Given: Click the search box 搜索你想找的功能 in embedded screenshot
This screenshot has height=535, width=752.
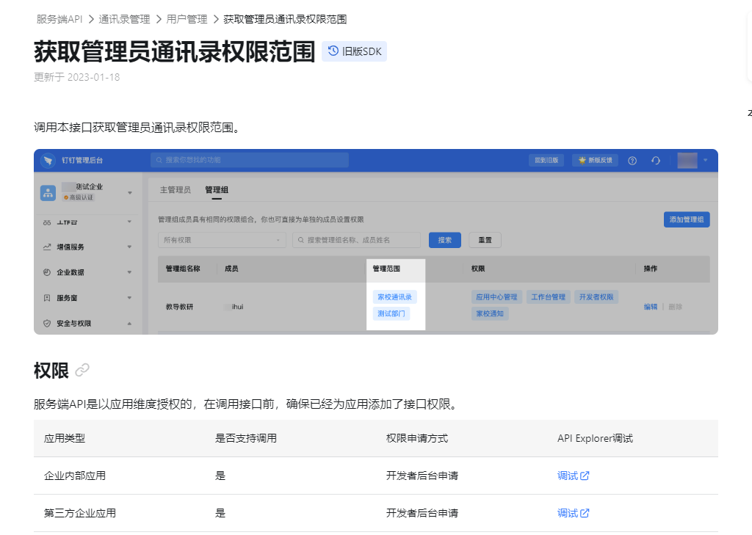Looking at the screenshot, I should [250, 160].
